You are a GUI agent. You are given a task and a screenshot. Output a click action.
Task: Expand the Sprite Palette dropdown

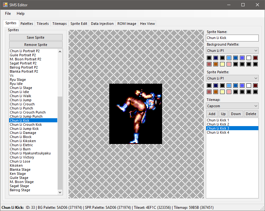(232, 78)
